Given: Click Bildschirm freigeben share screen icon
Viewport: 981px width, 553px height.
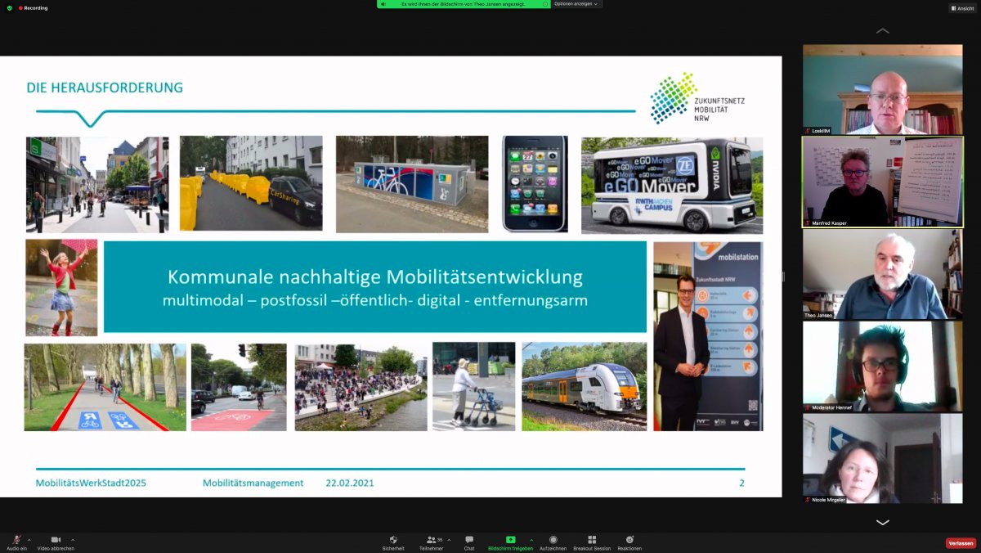Looking at the screenshot, I should [x=510, y=540].
